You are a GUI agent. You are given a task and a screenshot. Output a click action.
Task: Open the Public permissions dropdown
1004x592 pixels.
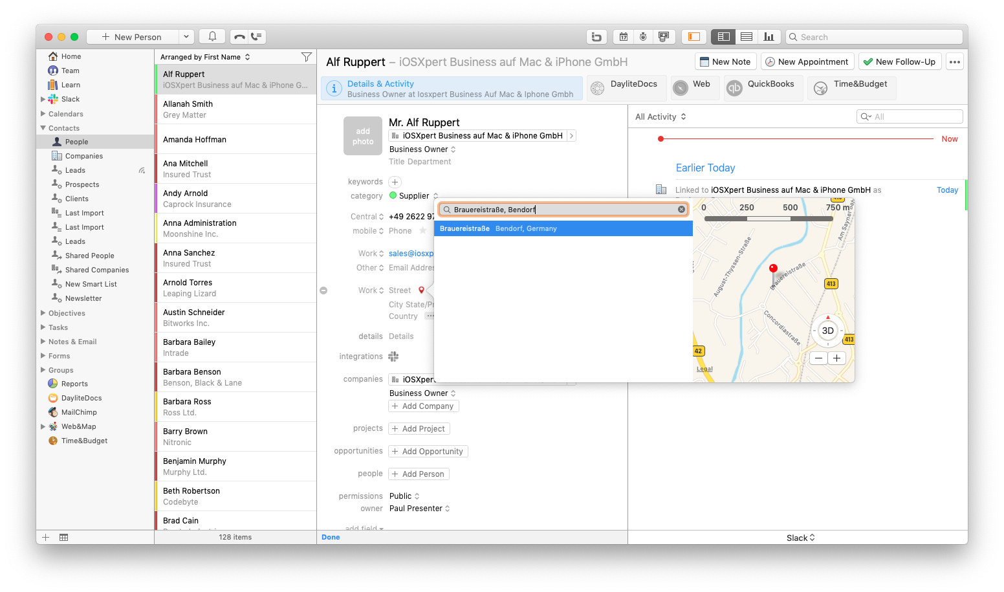404,496
